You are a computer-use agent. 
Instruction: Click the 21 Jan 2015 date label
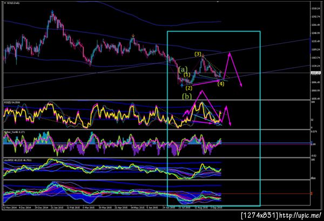57,208
